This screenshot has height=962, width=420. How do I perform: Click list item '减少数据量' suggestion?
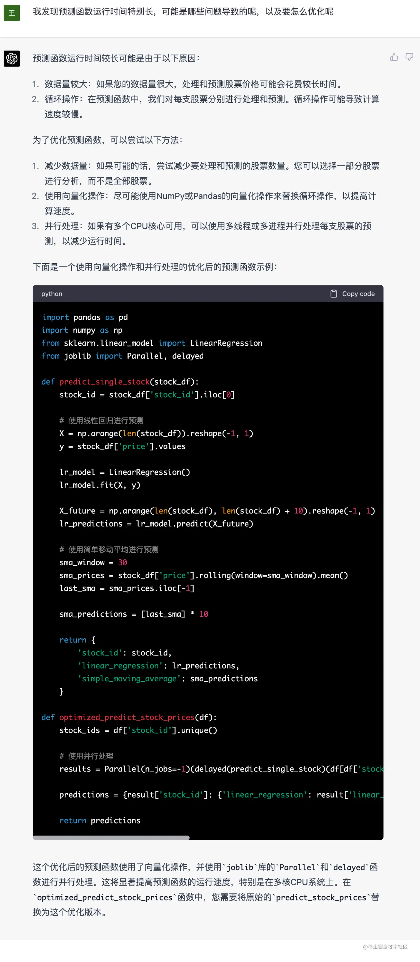click(x=212, y=173)
